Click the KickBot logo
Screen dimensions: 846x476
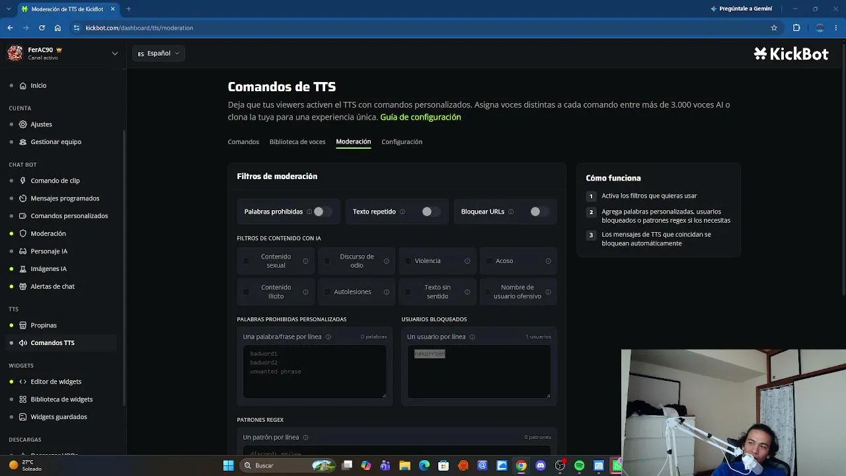point(791,54)
